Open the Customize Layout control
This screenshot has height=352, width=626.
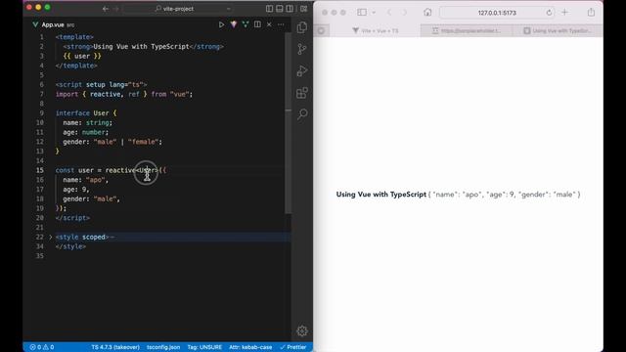click(304, 9)
